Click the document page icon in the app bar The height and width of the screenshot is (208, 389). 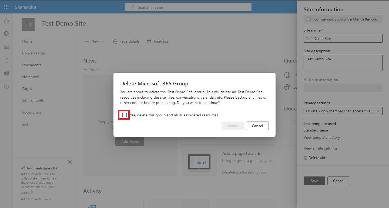point(6,60)
